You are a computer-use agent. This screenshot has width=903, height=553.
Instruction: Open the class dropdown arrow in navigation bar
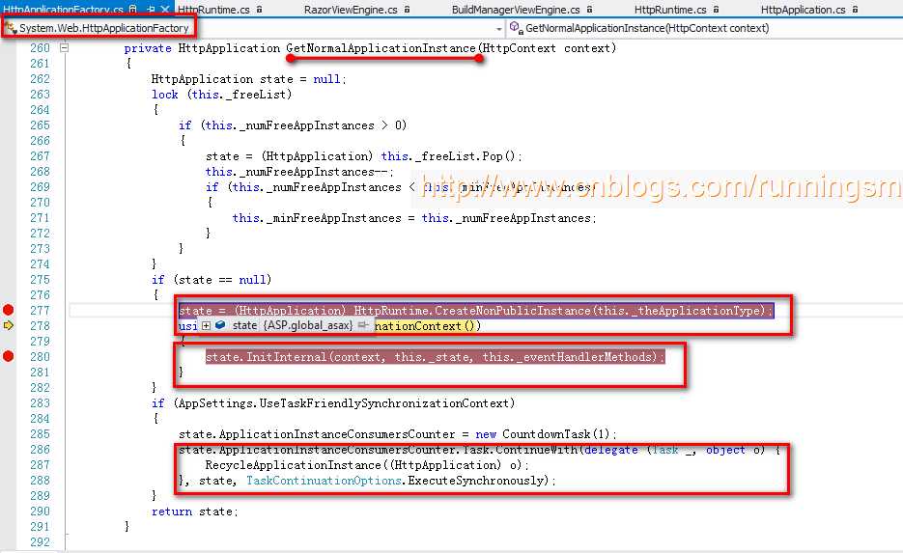click(x=498, y=28)
